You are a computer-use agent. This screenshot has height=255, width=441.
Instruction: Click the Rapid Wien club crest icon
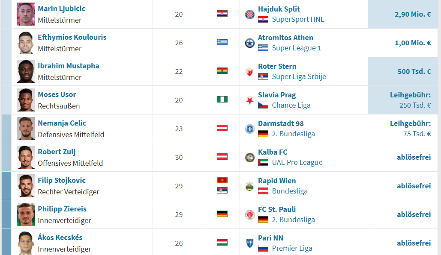249,186
